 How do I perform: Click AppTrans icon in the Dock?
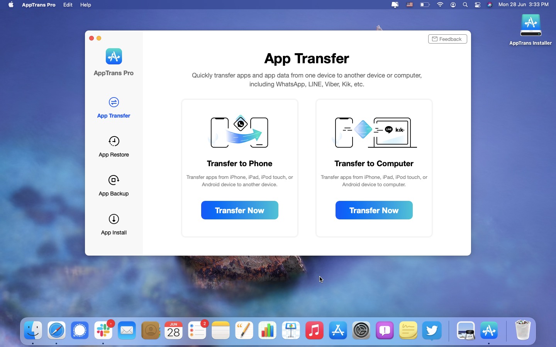coord(490,331)
